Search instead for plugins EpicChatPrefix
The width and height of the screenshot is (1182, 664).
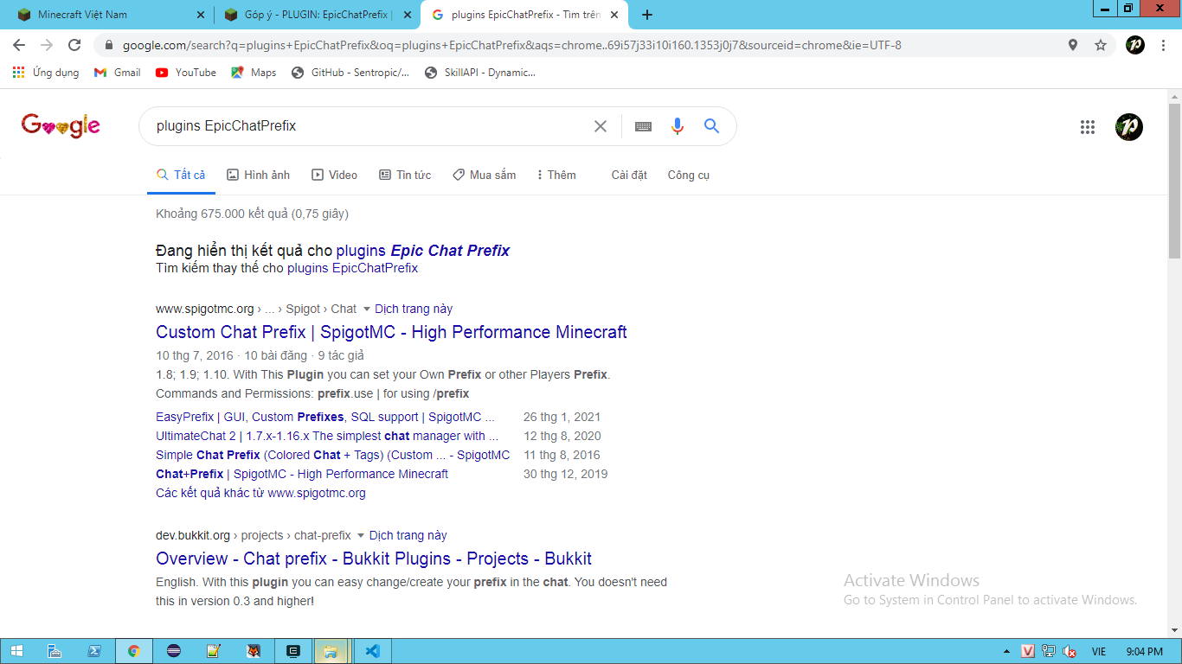[x=352, y=268]
